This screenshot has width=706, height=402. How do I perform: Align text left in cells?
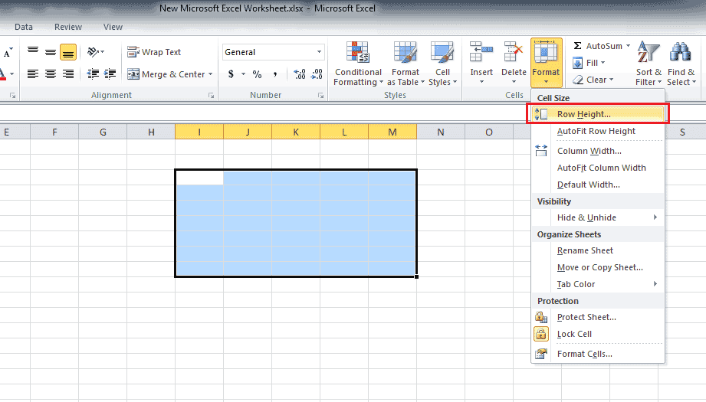[x=33, y=74]
